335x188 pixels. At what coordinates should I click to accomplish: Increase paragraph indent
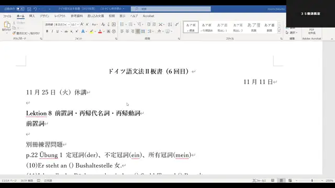click(154, 25)
